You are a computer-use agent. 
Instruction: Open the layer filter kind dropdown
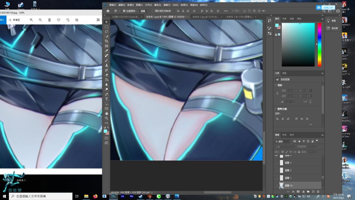click(283, 141)
